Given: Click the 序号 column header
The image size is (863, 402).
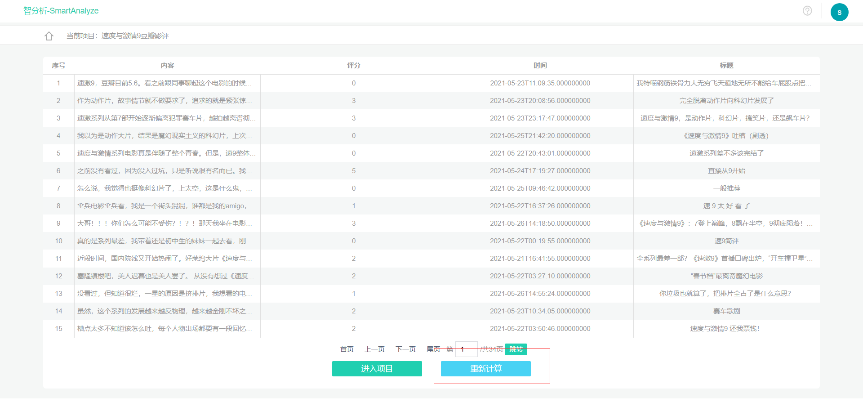Looking at the screenshot, I should tap(58, 66).
